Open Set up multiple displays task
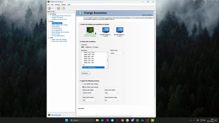 click(58, 36)
